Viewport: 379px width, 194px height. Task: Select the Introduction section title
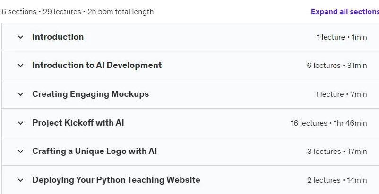[58, 37]
